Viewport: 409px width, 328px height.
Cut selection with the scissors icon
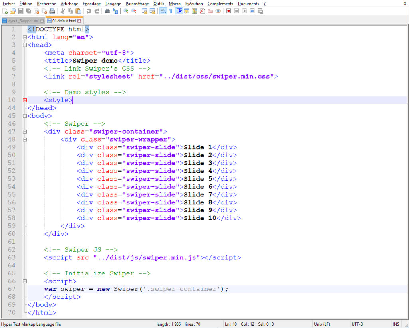click(63, 11)
